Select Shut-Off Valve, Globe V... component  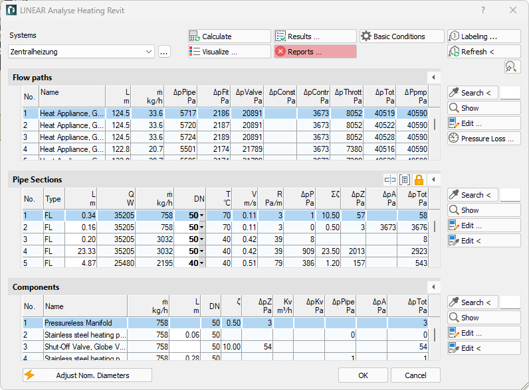pyautogui.click(x=225, y=346)
